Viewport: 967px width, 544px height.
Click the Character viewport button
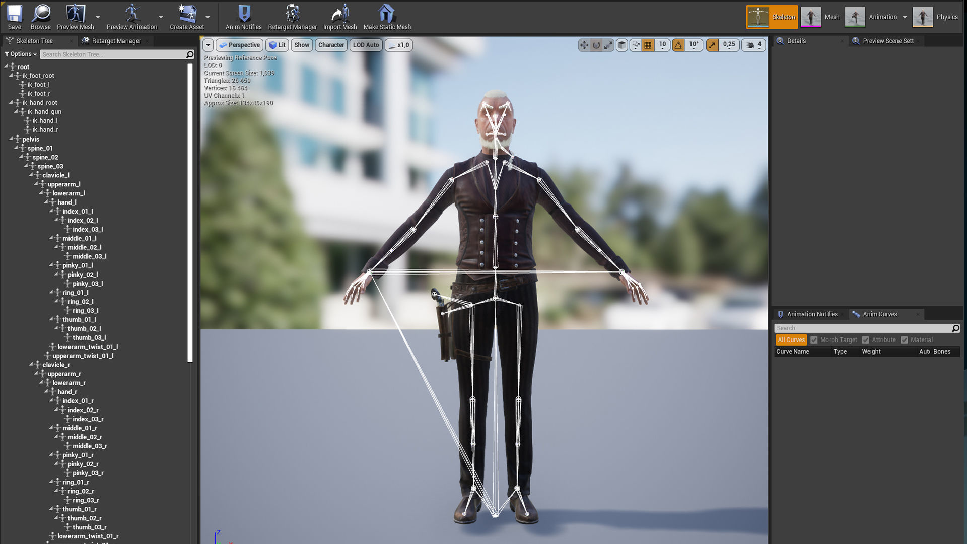pyautogui.click(x=331, y=45)
